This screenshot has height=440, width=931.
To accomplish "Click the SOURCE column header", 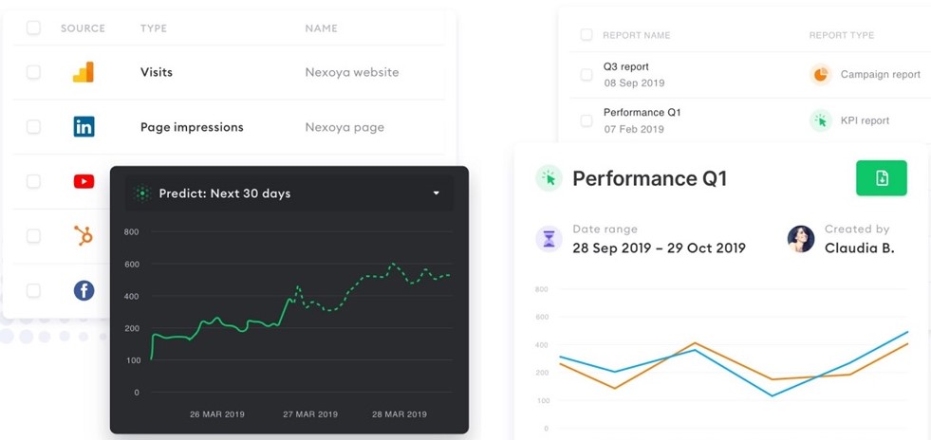I will pyautogui.click(x=82, y=28).
